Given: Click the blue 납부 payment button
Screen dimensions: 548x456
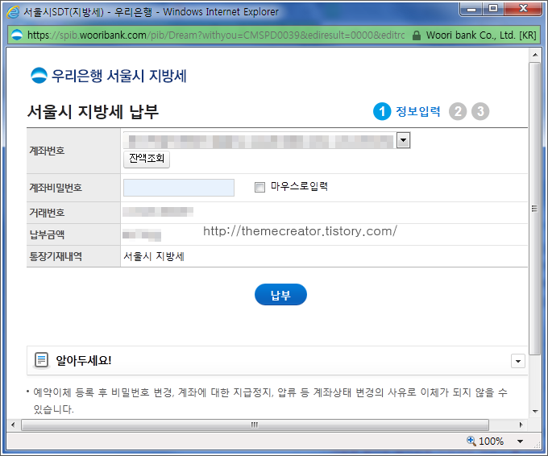Looking at the screenshot, I should pyautogui.click(x=280, y=295).
